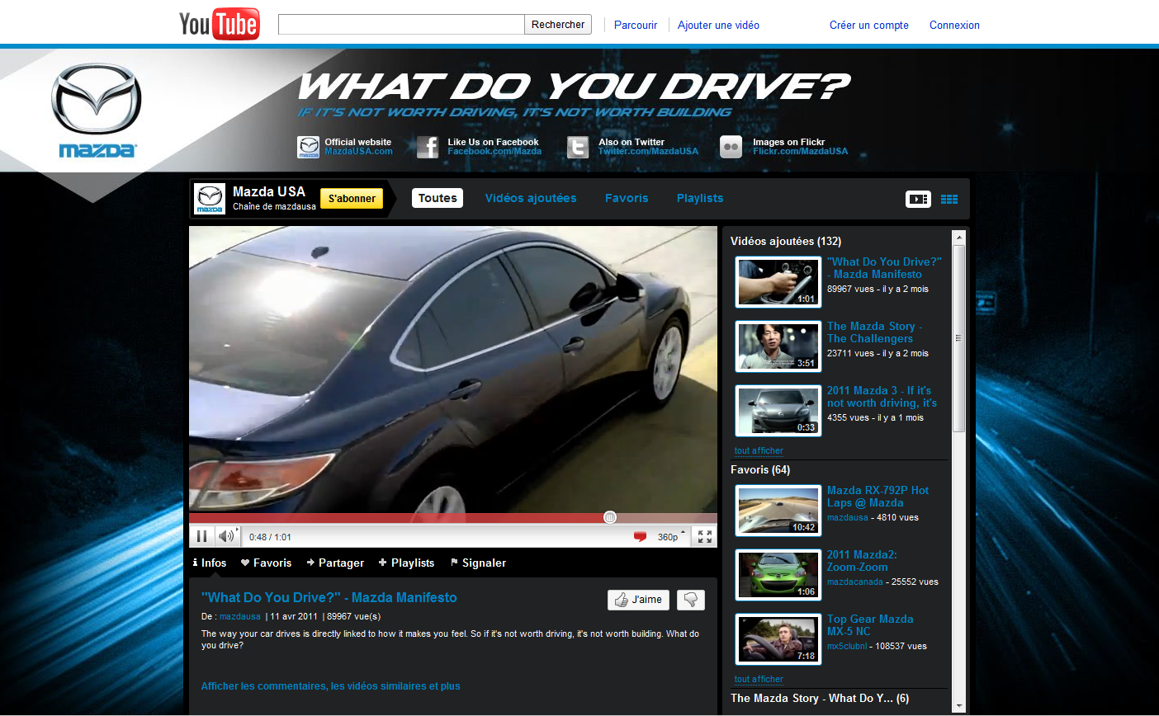1159x716 pixels.
Task: Click Signaler to flag the video
Action: tap(478, 563)
